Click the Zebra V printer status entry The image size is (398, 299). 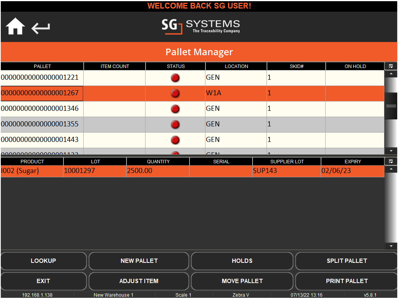(241, 295)
